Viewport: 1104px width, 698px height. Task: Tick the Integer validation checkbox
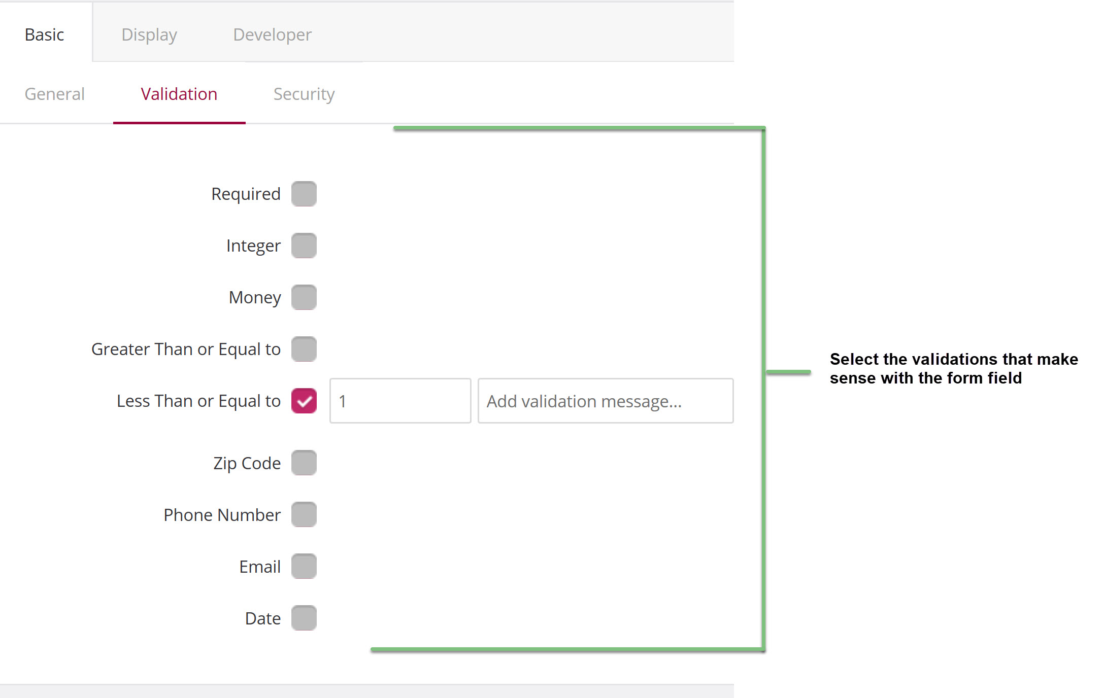tap(304, 246)
